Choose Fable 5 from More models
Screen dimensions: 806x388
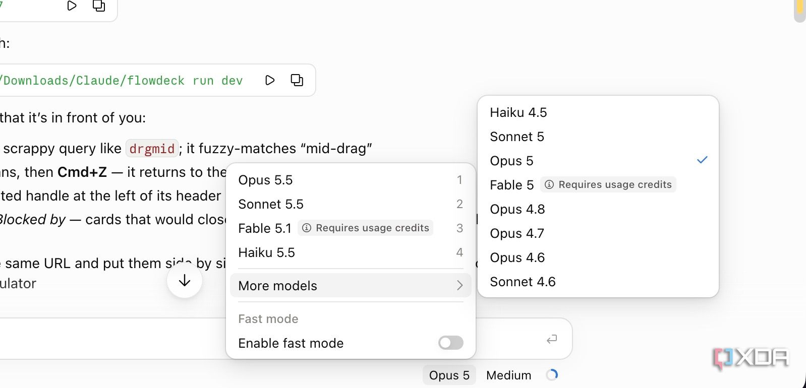coord(598,185)
